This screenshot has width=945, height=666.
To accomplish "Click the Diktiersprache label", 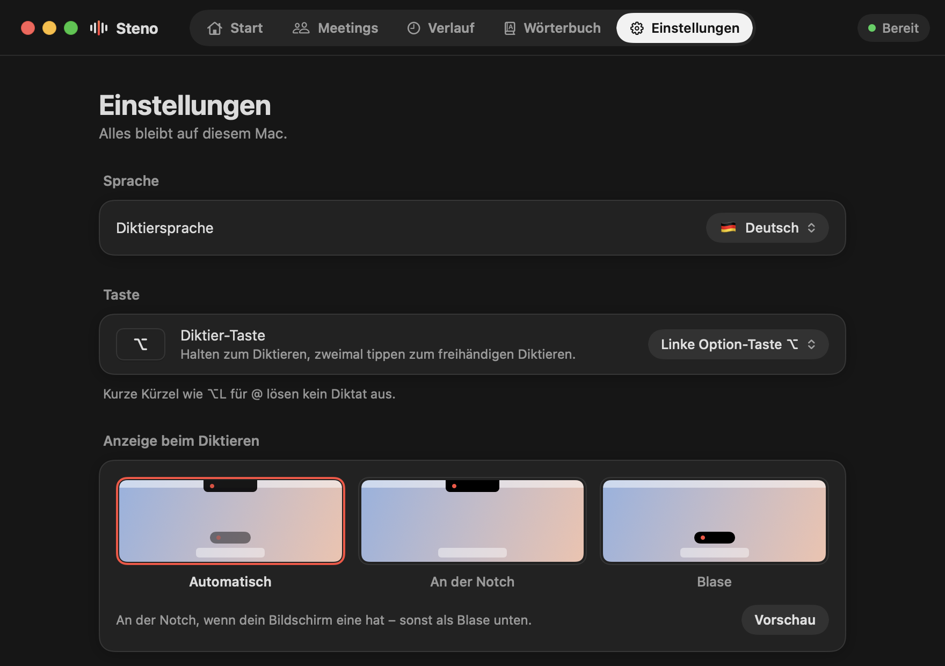I will pos(165,228).
